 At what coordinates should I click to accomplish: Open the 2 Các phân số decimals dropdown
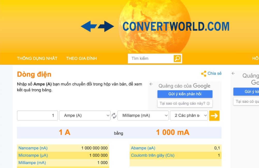point(189,116)
